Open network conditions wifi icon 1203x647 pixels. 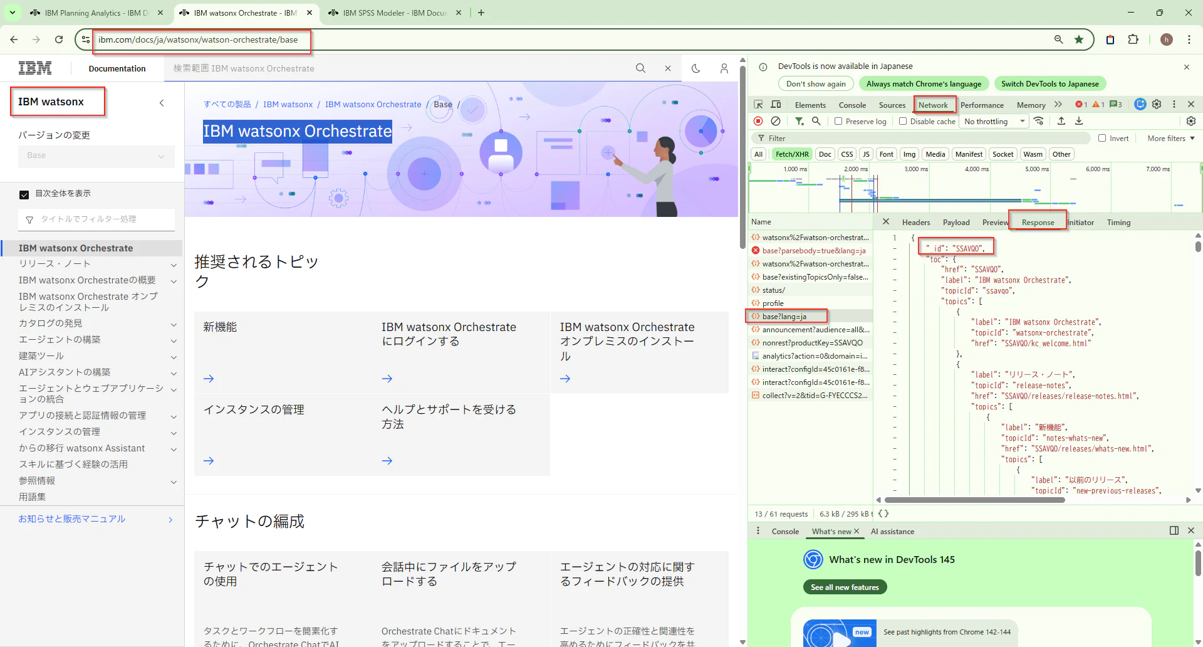1039,121
